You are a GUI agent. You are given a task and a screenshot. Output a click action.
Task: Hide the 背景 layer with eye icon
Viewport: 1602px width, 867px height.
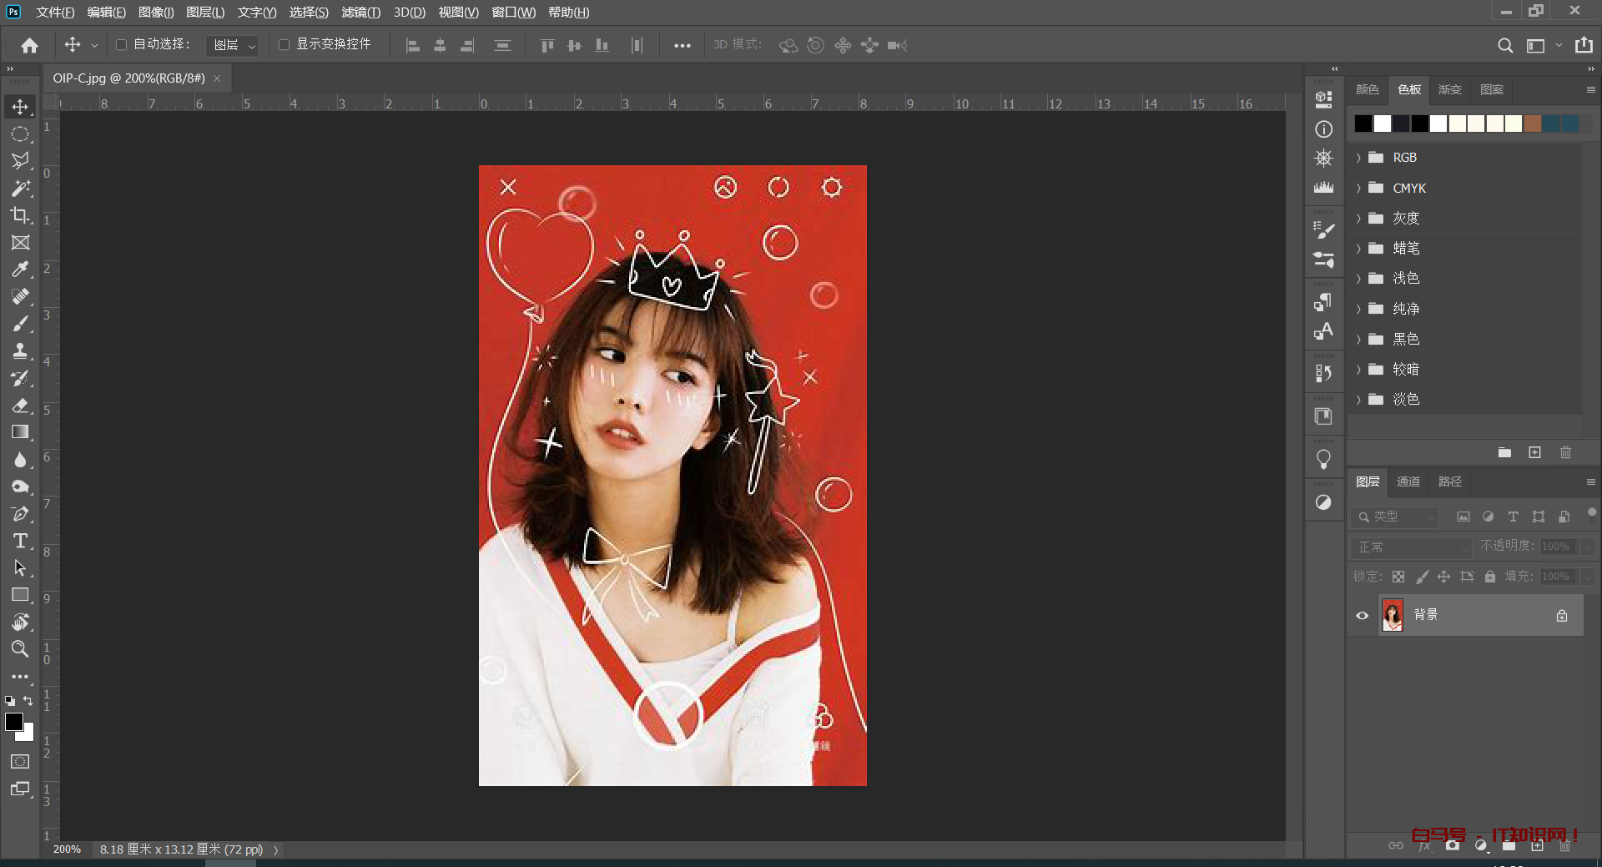1362,616
